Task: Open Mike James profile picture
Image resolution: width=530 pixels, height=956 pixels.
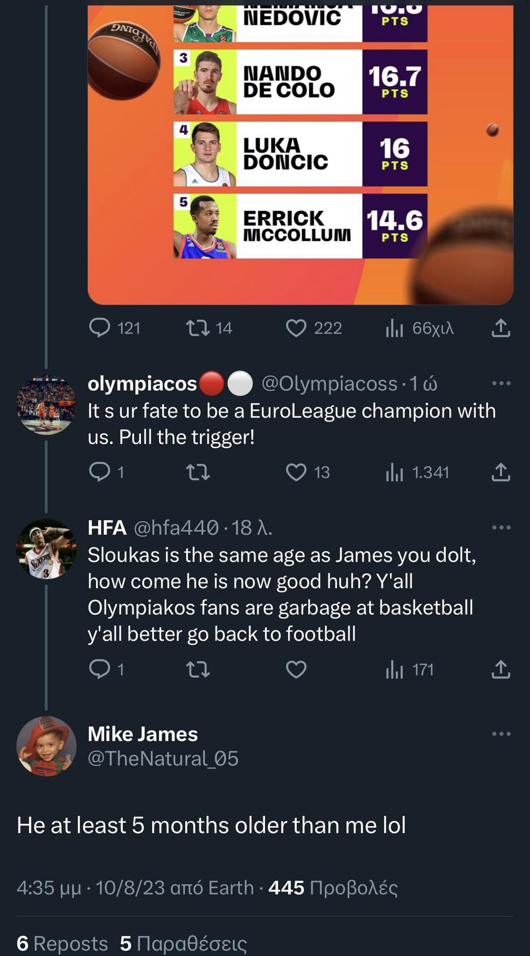Action: point(46,746)
